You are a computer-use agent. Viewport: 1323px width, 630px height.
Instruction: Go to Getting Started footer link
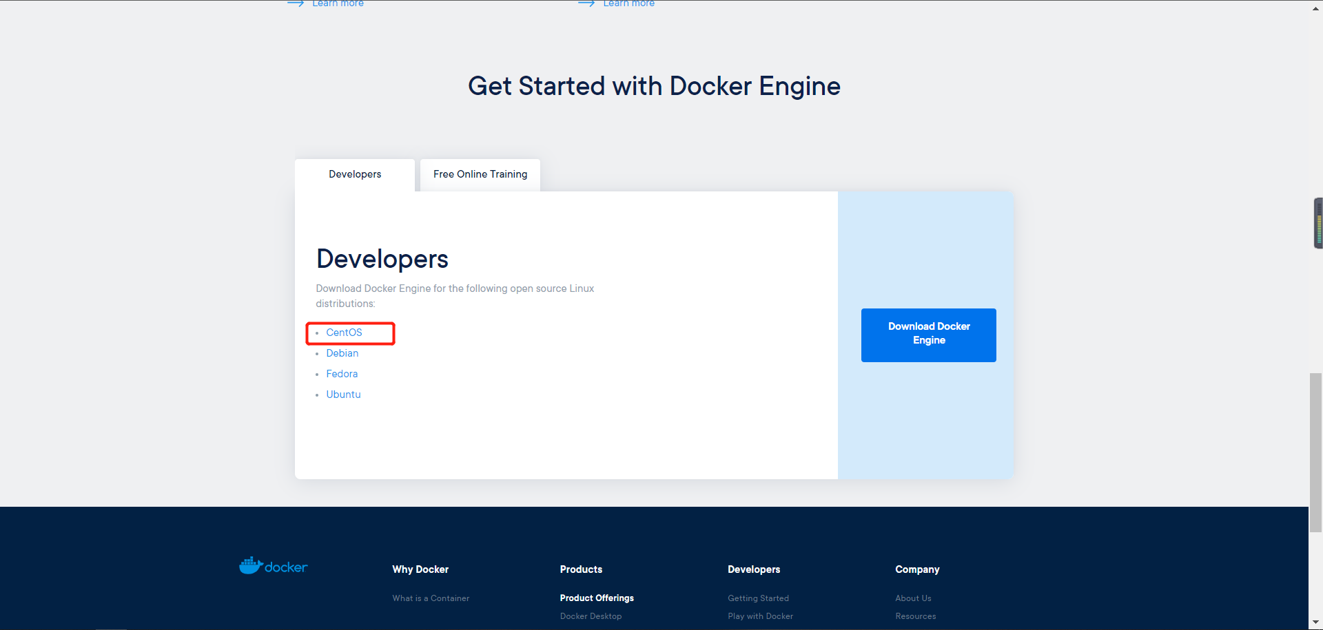click(758, 598)
